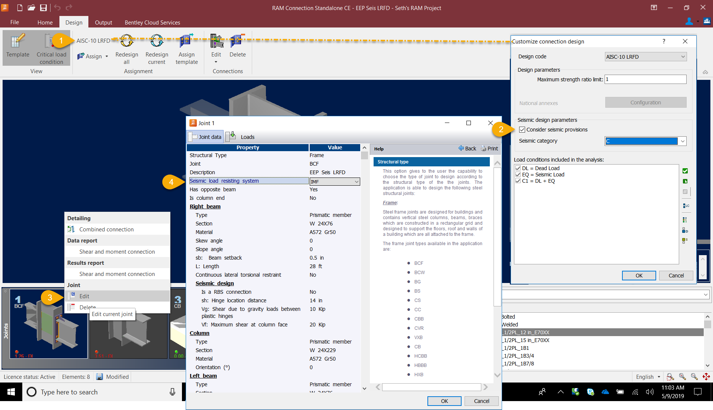Image resolution: width=713 pixels, height=410 pixels.
Task: Click OK in the Joint 1 dialog
Action: tap(444, 401)
